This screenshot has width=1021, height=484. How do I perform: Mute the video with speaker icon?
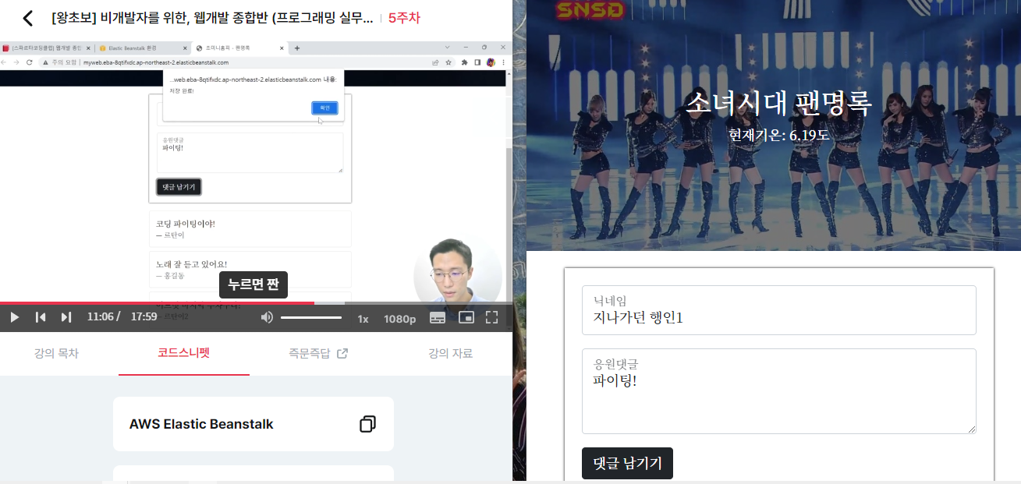[267, 317]
